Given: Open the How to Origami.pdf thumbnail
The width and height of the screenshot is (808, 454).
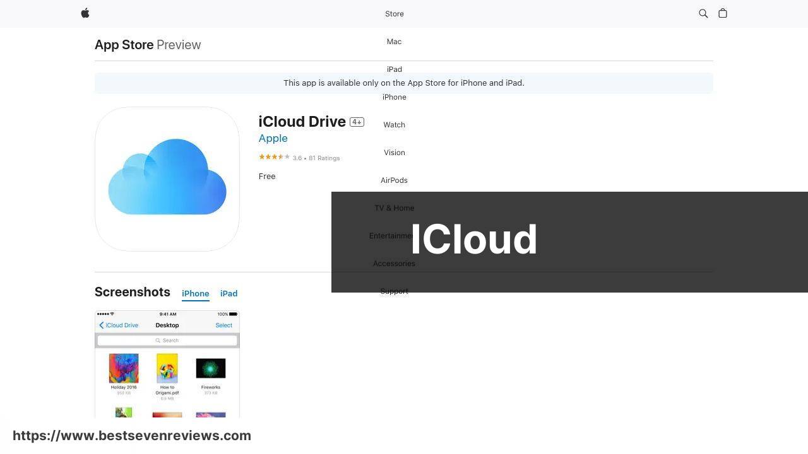Looking at the screenshot, I should click(x=167, y=368).
